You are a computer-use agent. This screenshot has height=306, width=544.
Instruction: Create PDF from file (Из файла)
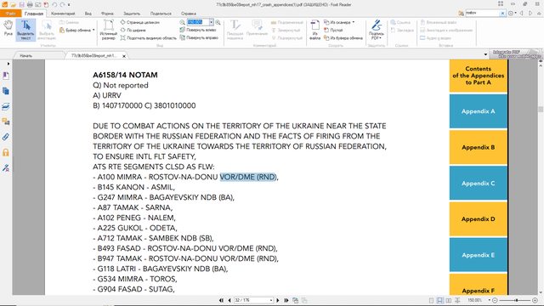(x=315, y=31)
